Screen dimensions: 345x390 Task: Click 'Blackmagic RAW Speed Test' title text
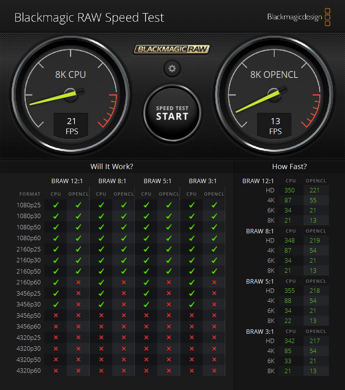tap(89, 18)
